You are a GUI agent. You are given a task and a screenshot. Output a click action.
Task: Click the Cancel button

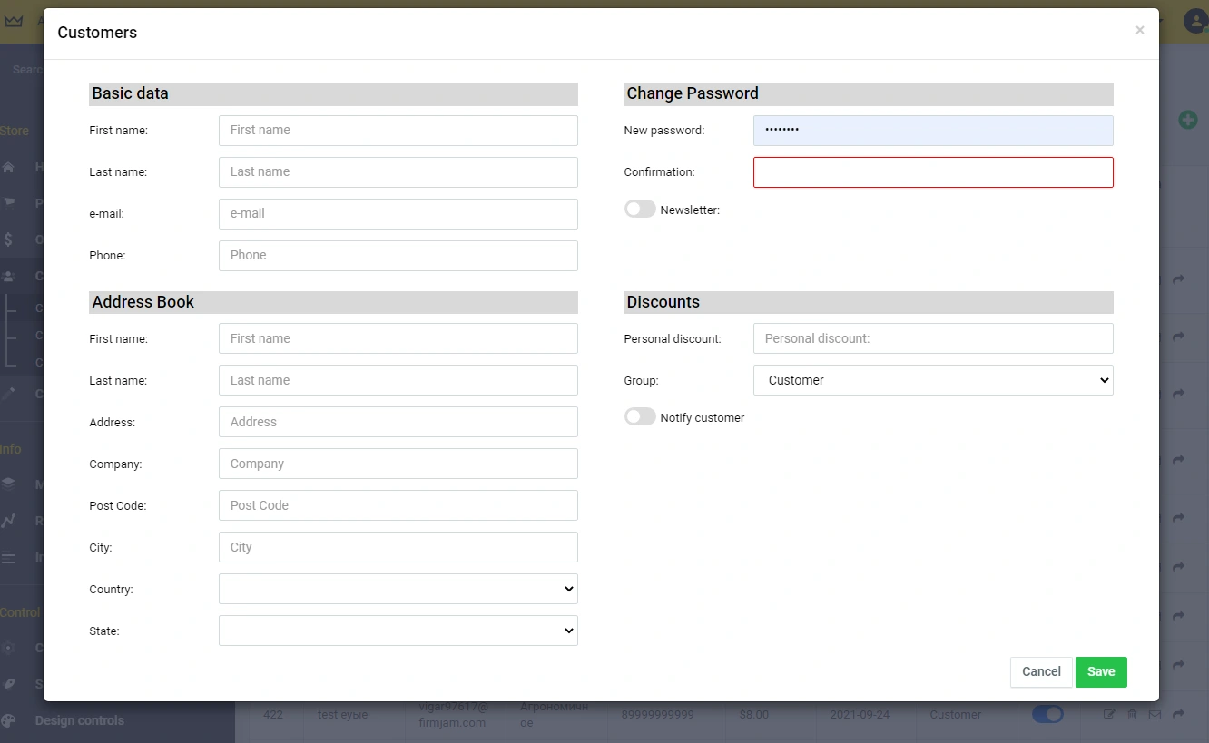(1040, 671)
